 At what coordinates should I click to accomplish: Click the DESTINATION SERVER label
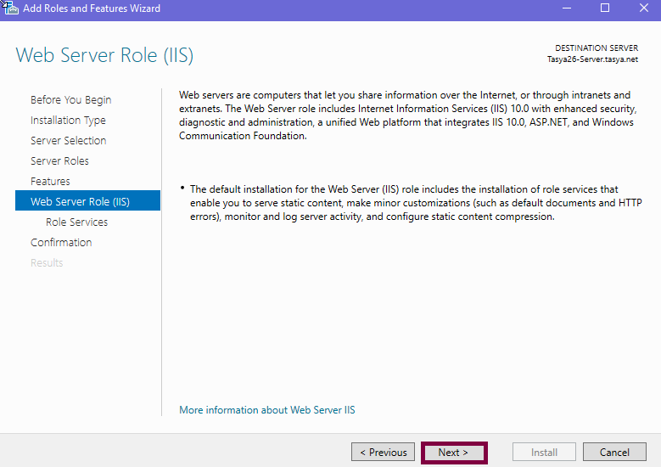tap(597, 48)
